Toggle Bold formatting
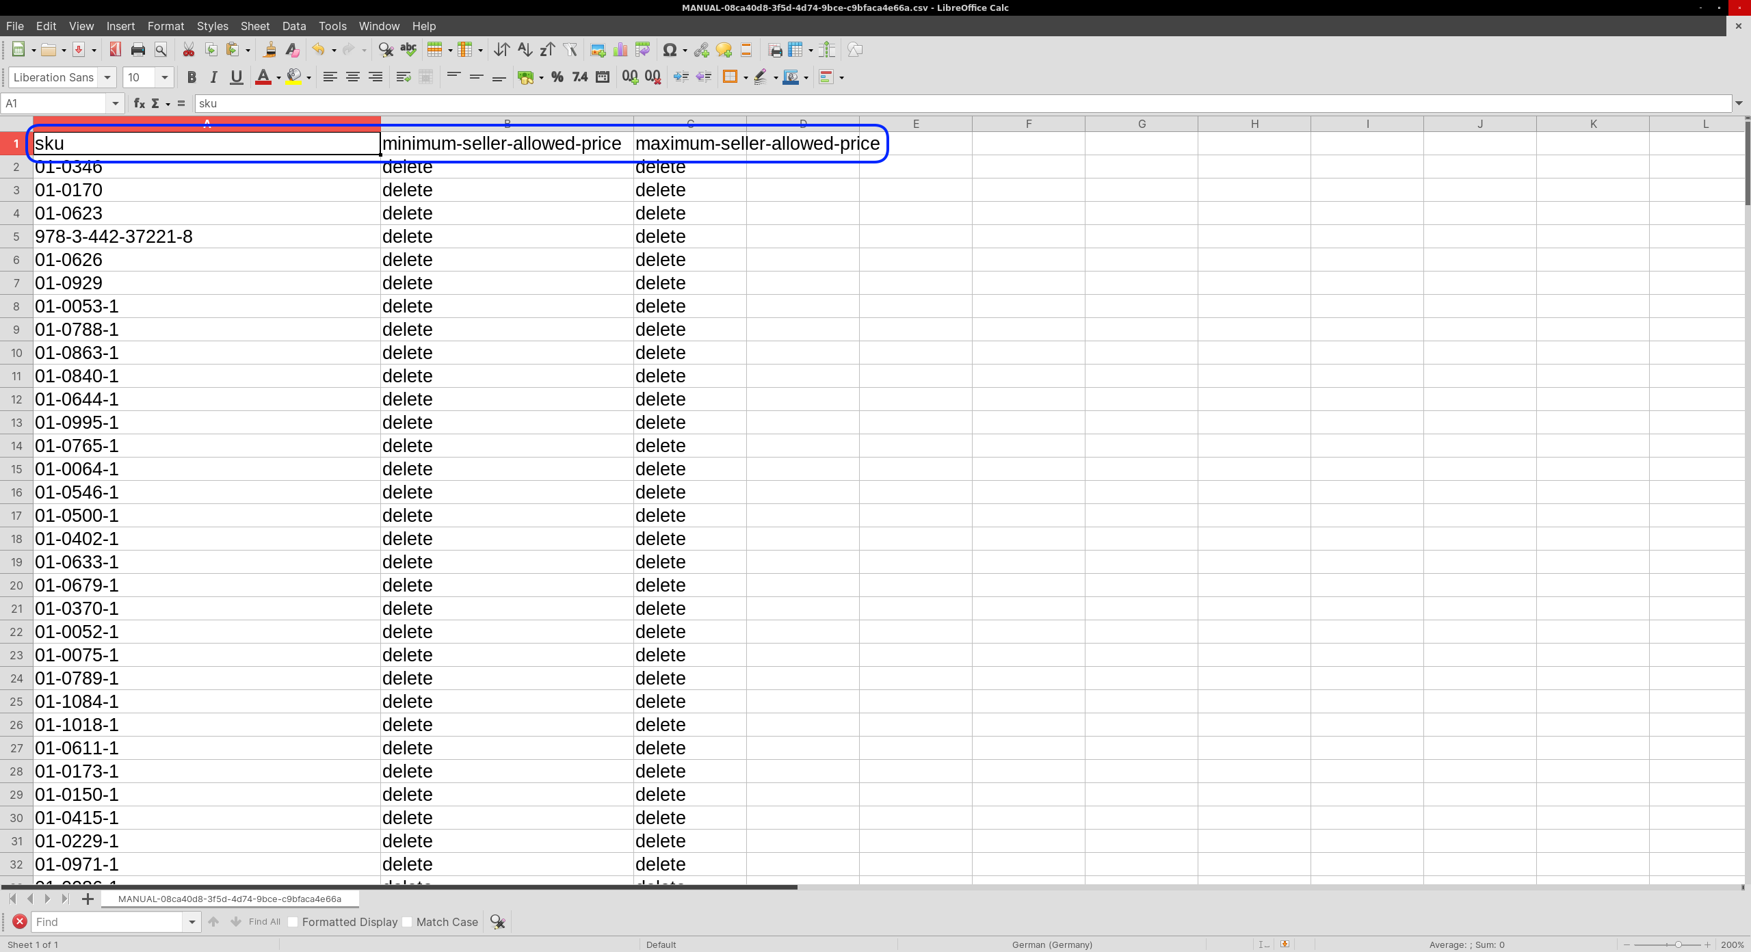This screenshot has height=952, width=1751. [192, 77]
